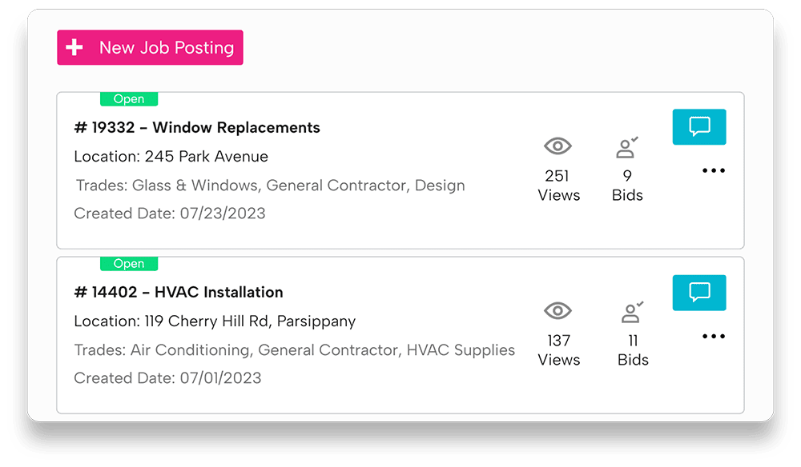The width and height of the screenshot is (801, 467).
Task: Click the bids person icon for HVAC Installation
Action: pyautogui.click(x=632, y=312)
